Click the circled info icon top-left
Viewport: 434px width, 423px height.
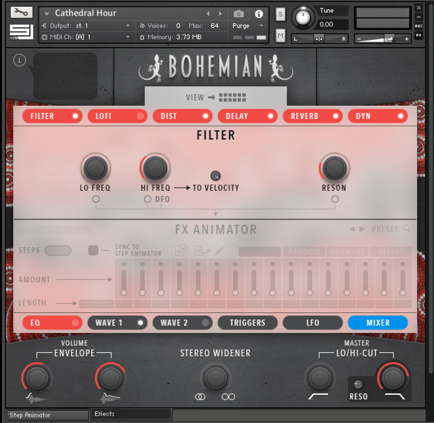click(x=19, y=61)
